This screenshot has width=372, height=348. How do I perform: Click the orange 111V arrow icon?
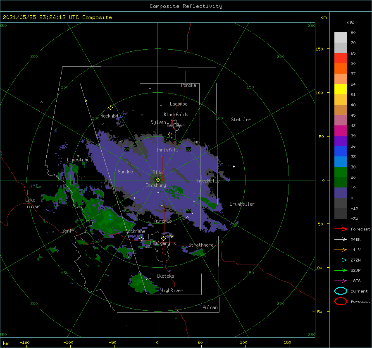coord(341,250)
